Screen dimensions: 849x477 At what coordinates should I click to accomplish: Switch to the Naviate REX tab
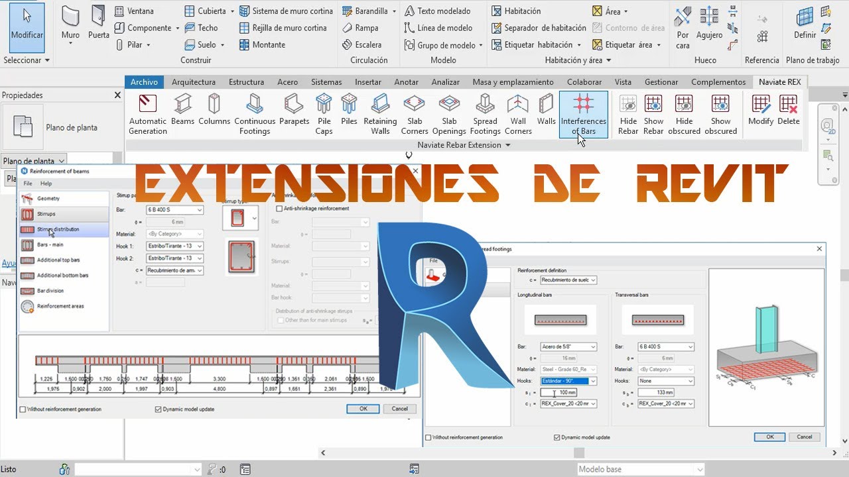[x=780, y=82]
